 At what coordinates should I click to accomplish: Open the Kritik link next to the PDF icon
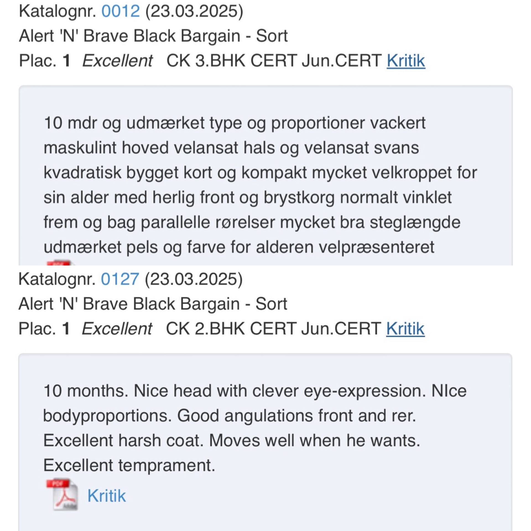point(106,495)
